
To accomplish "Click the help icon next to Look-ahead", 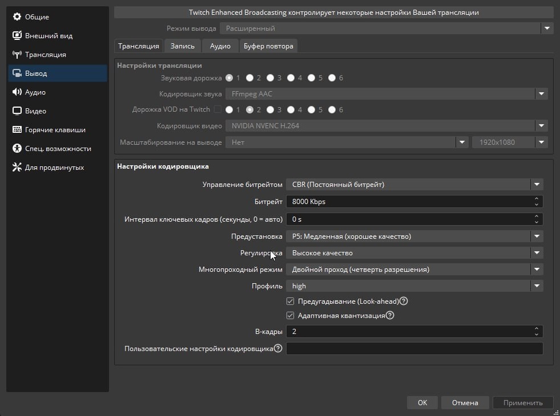I will point(404,301).
